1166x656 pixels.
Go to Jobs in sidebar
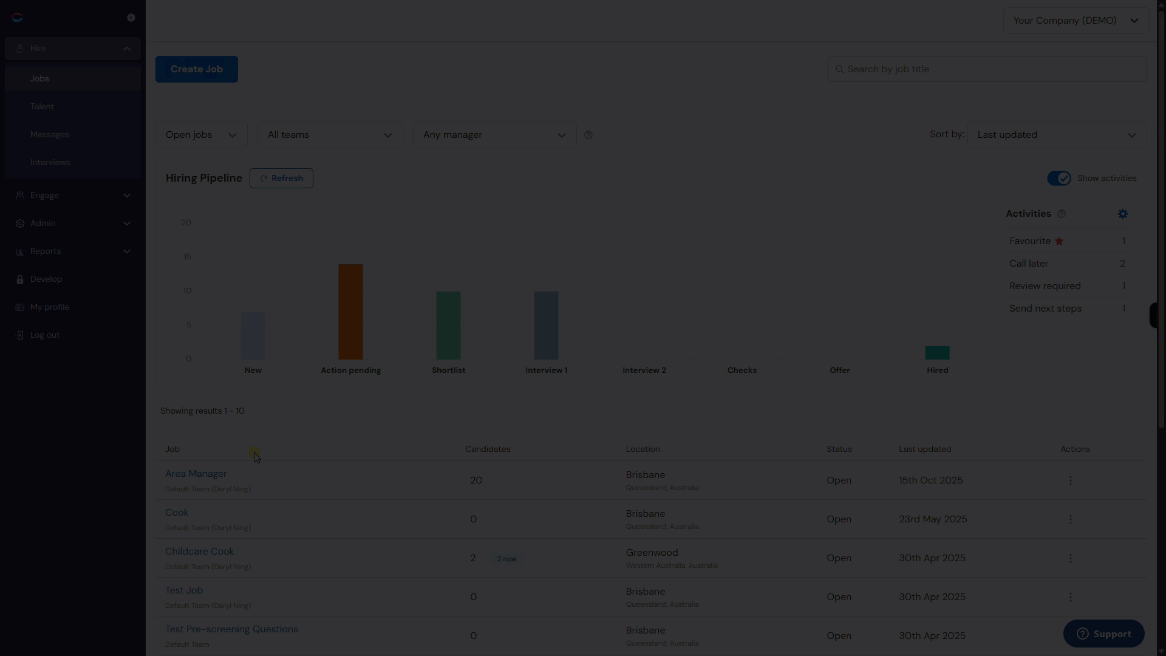[73, 79]
